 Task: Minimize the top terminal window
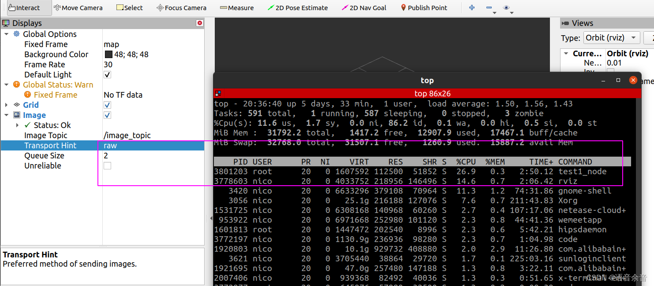(603, 81)
